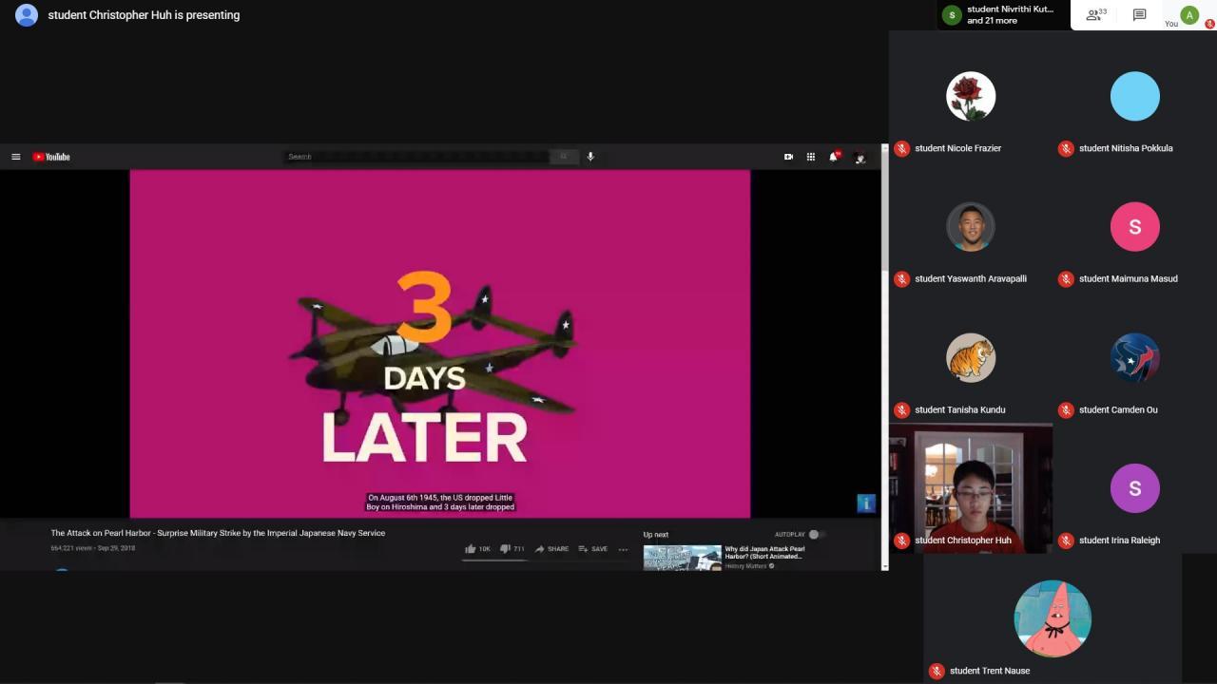Open the participants list showing 33 people
This screenshot has height=684, width=1217.
pyautogui.click(x=1097, y=14)
